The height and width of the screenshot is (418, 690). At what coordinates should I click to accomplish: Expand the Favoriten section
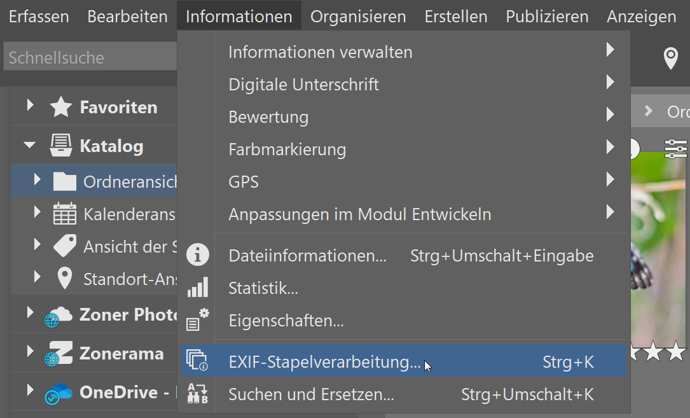tap(28, 107)
